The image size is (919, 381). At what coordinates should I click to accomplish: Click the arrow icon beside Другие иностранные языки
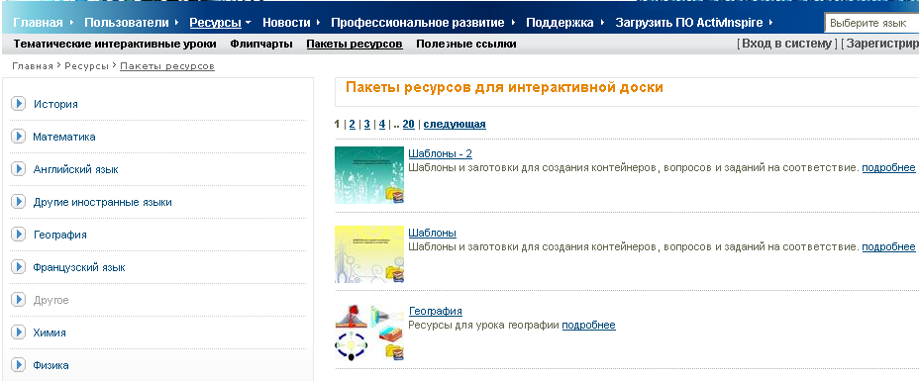tap(18, 202)
